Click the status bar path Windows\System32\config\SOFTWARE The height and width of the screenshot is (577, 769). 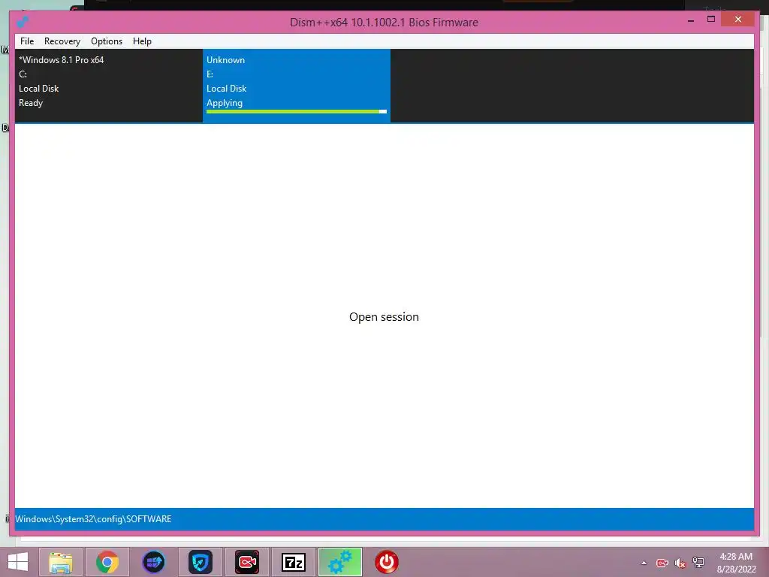pos(93,519)
